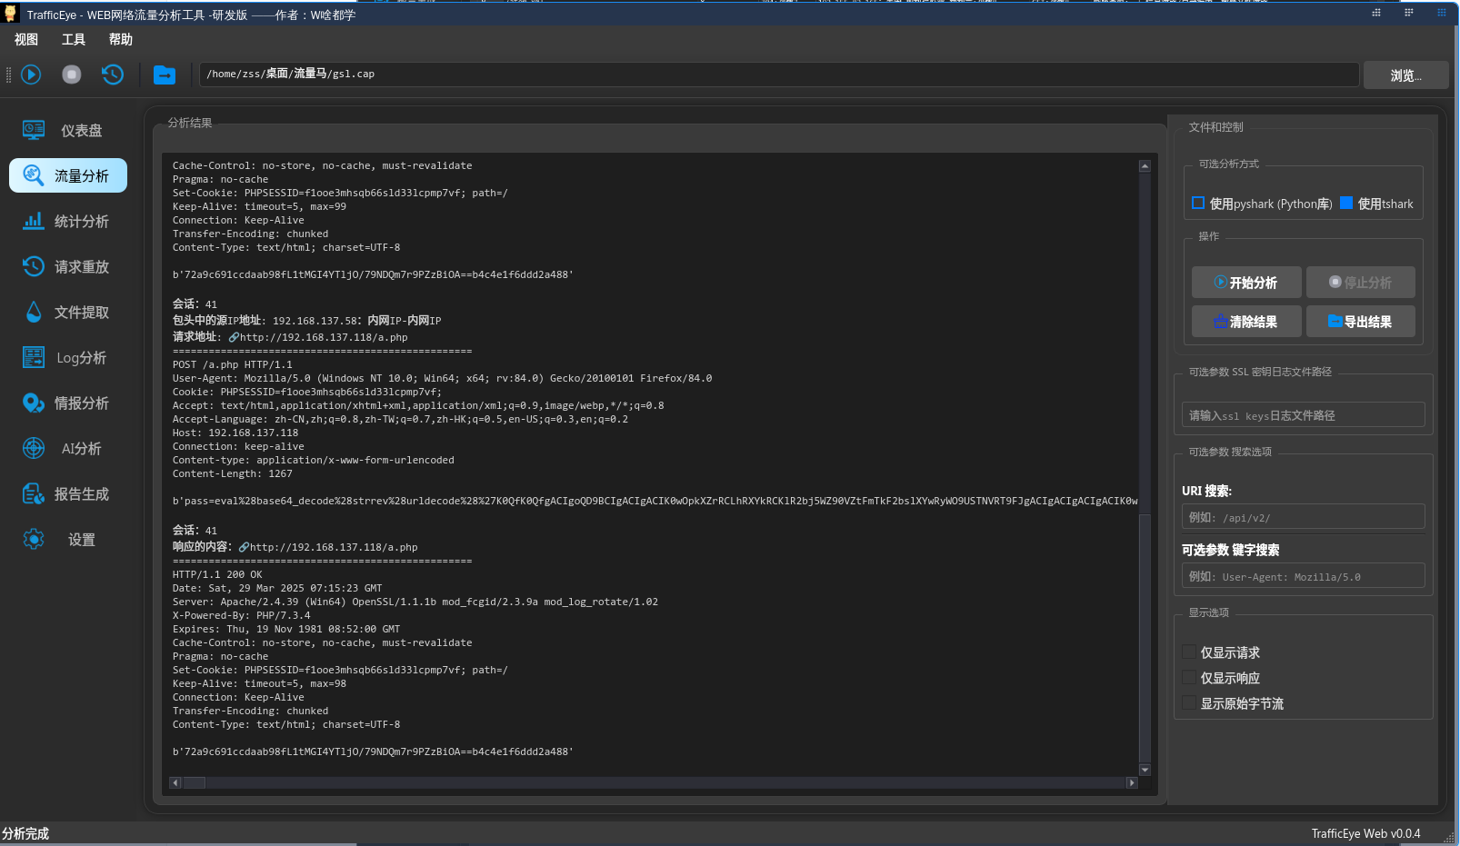Open the 工具 menu
This screenshot has width=1460, height=846.
click(x=74, y=39)
